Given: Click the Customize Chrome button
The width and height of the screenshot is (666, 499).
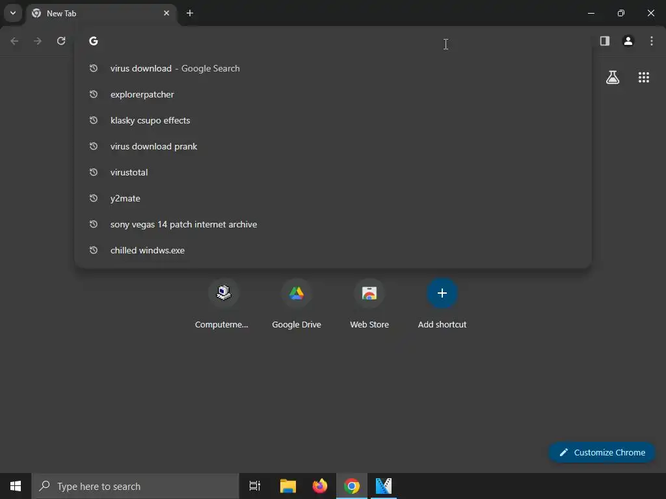Looking at the screenshot, I should coord(602,452).
